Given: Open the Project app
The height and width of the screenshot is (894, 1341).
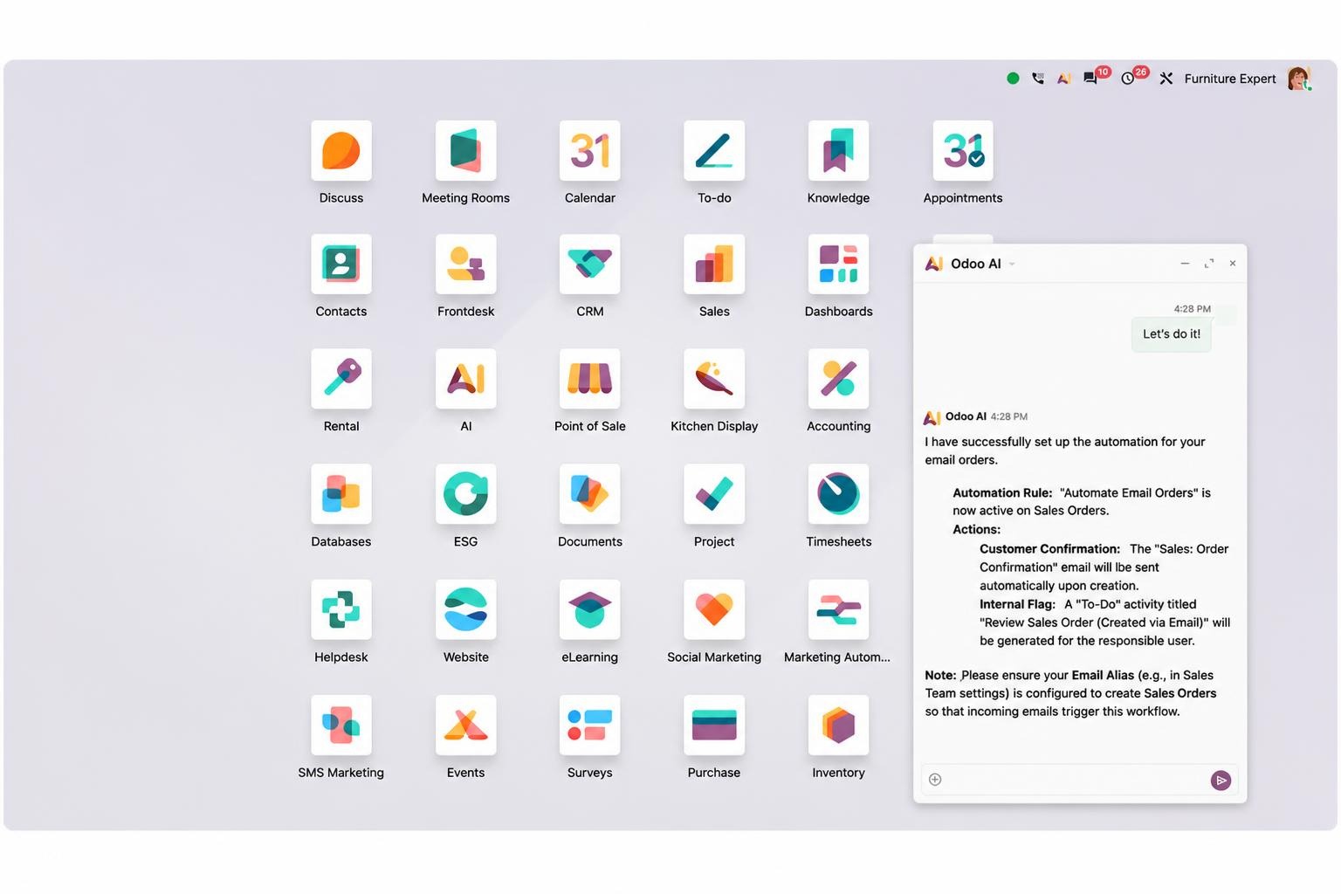Looking at the screenshot, I should (x=714, y=494).
